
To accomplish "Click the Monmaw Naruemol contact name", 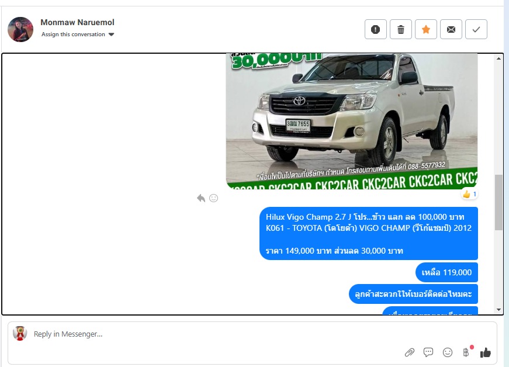I will click(x=77, y=22).
